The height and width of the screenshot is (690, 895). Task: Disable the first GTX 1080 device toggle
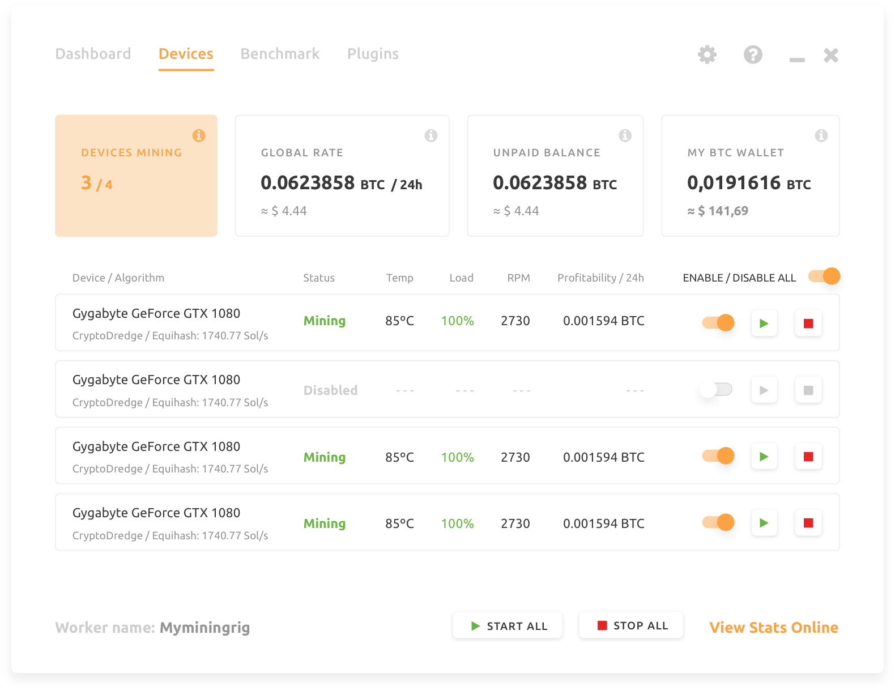[x=718, y=323]
